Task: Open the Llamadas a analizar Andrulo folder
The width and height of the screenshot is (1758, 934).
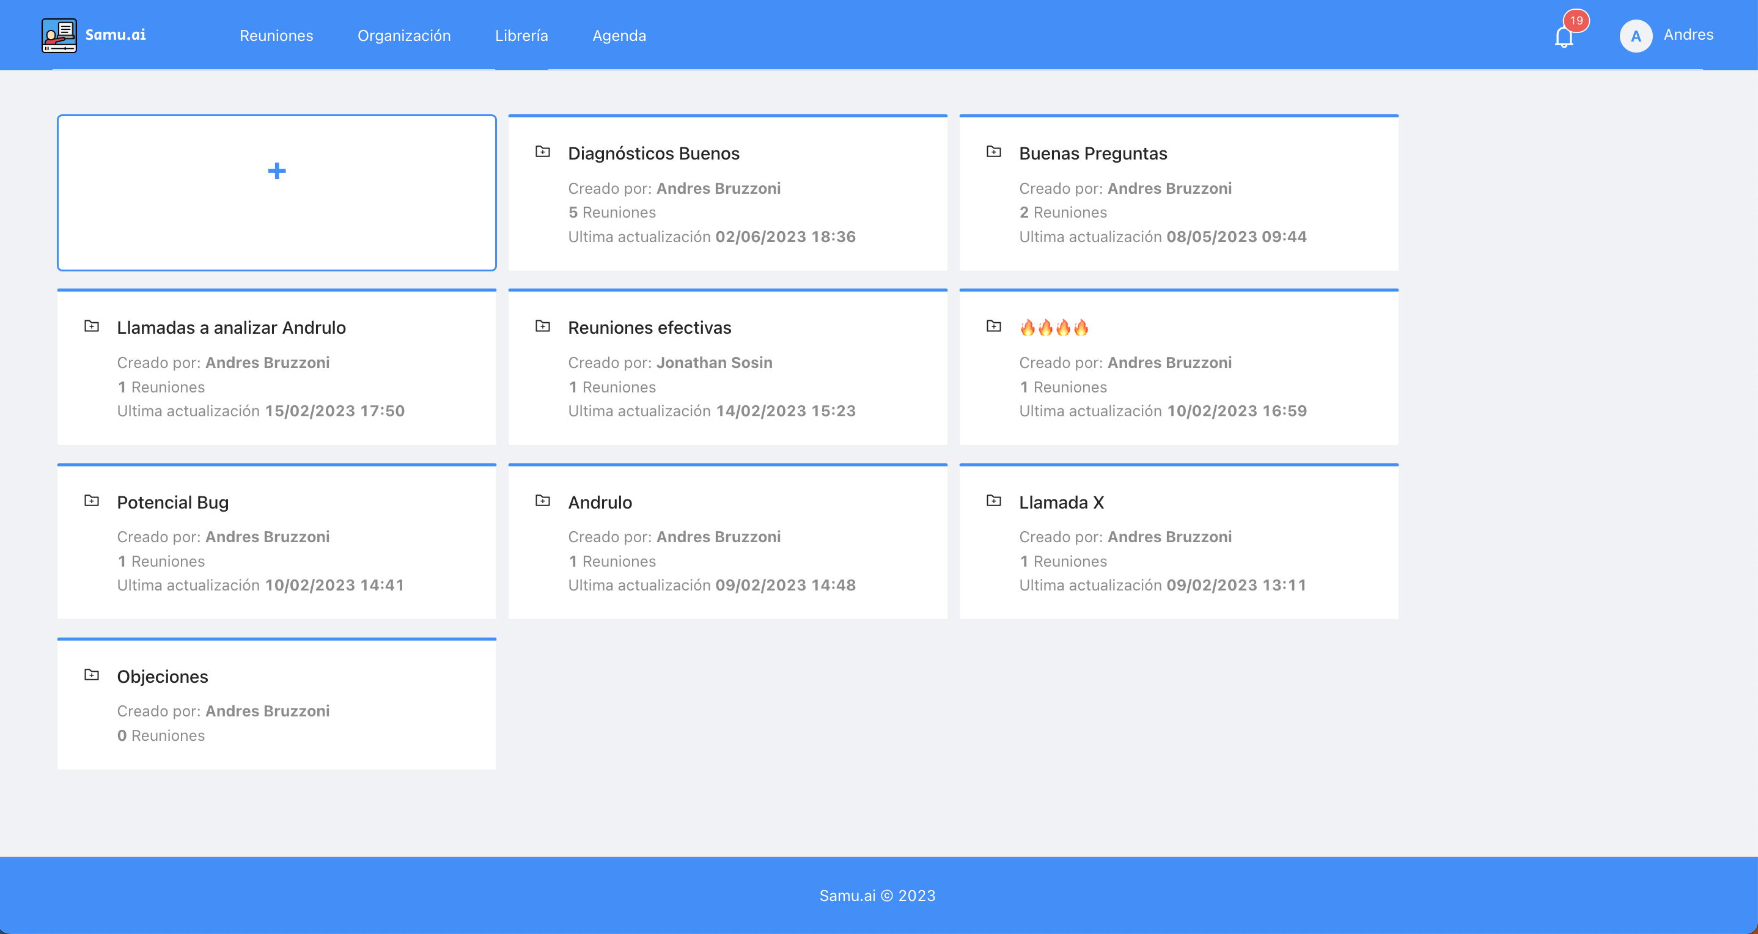Action: [230, 328]
